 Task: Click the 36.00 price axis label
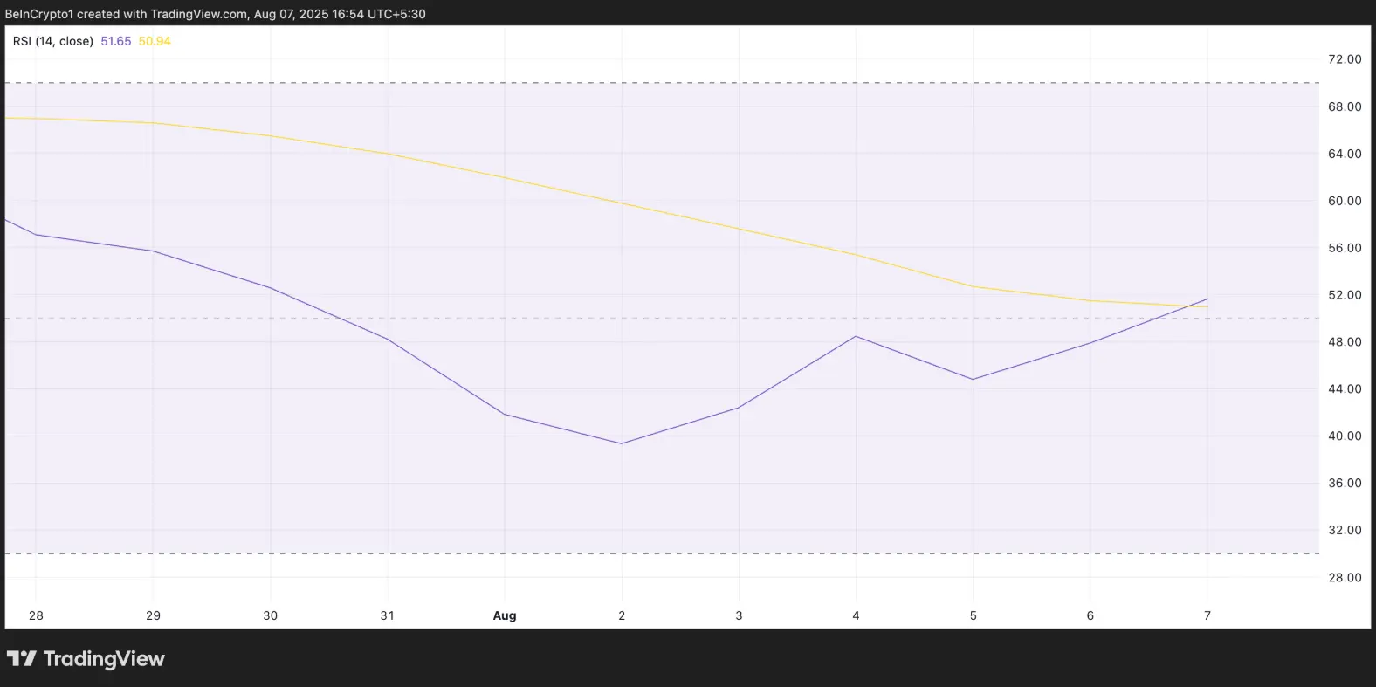[1344, 484]
